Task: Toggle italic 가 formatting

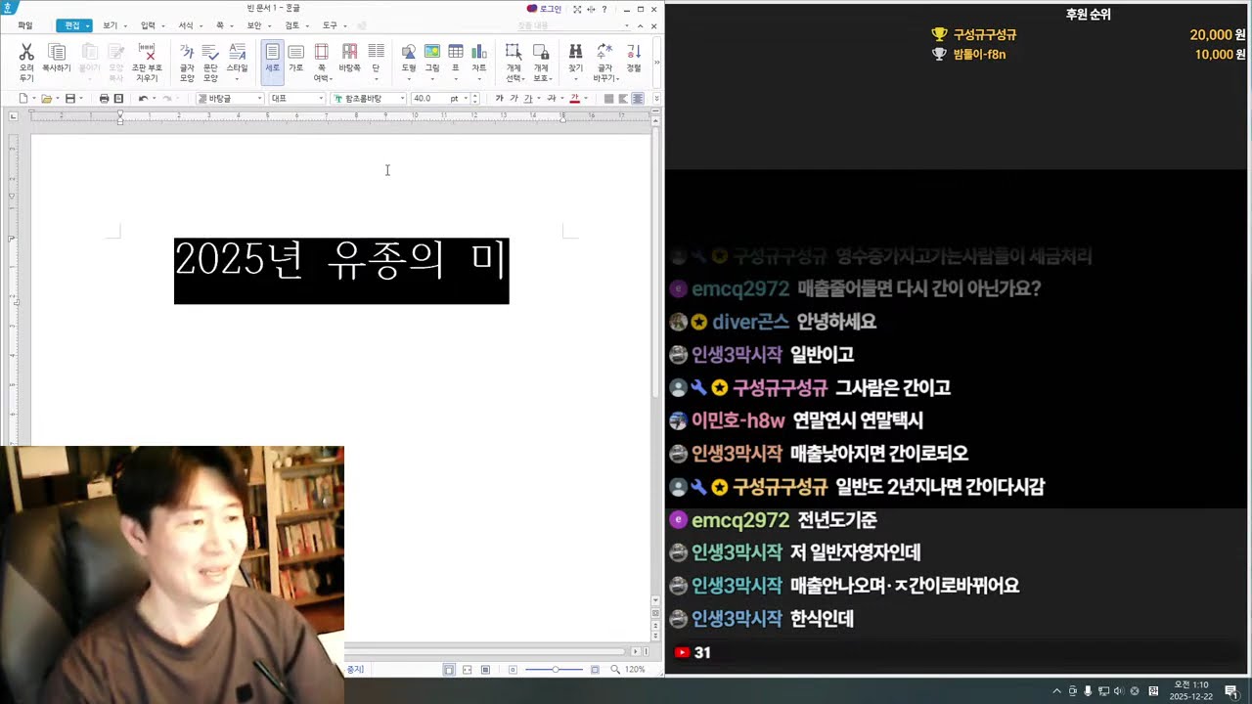Action: pos(514,99)
